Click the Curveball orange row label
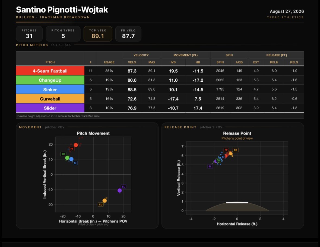Image resolution: width=320 pixels, height=247 pixels. click(50, 99)
